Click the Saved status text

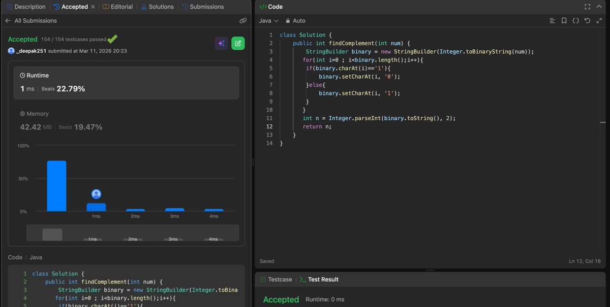(267, 261)
